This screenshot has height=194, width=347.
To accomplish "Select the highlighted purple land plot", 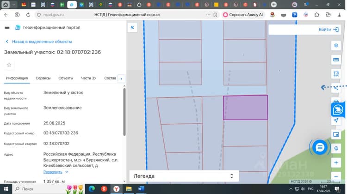I will (245, 108).
